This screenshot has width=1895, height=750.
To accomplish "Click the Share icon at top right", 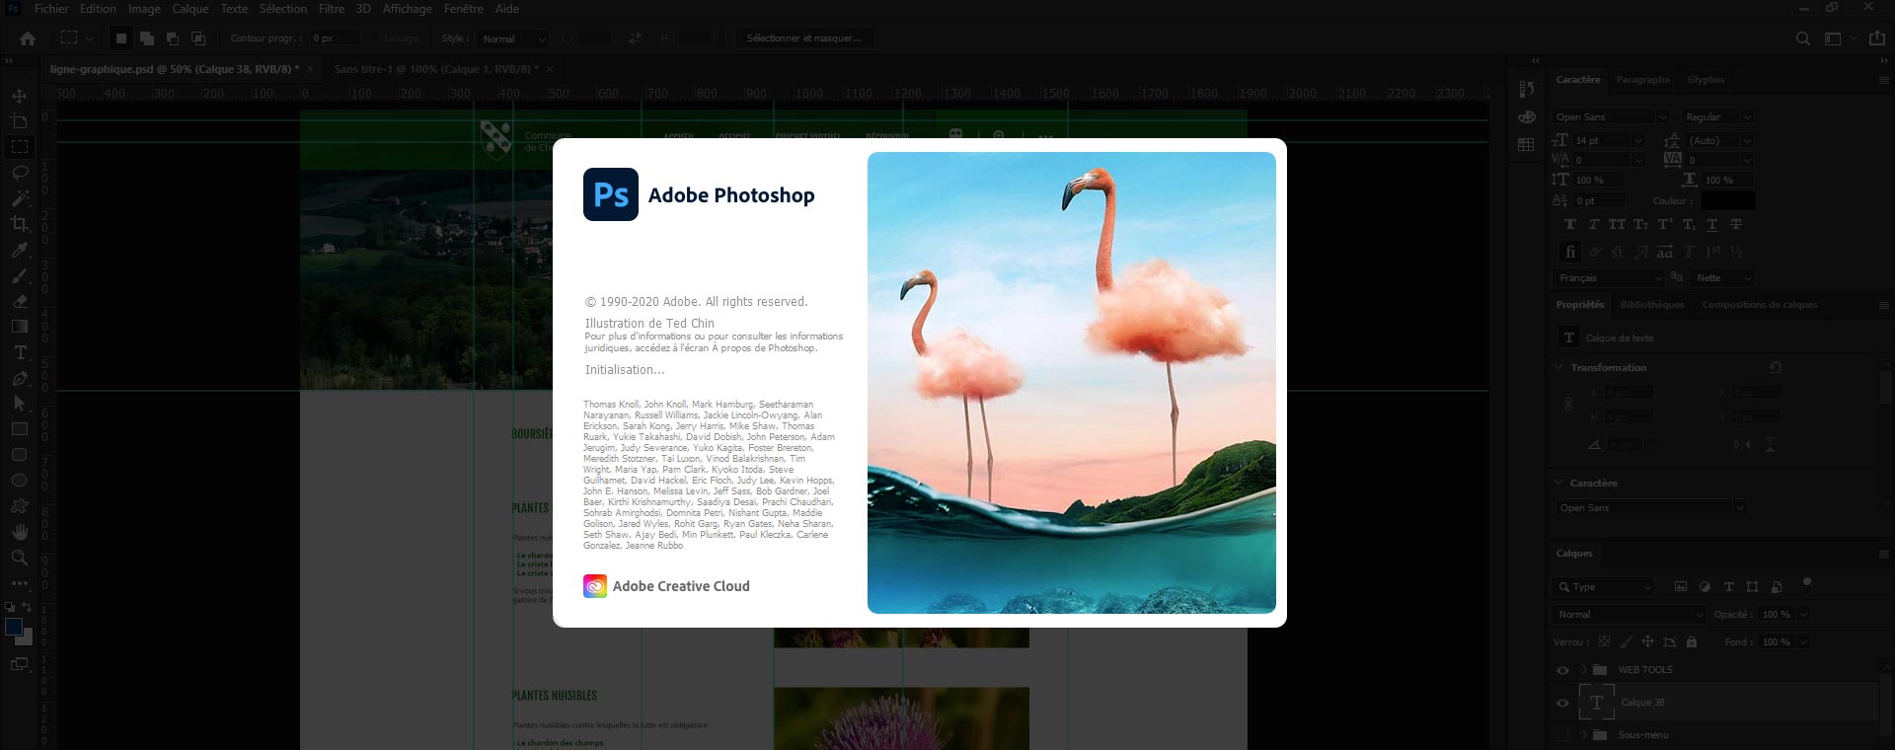I will click(x=1877, y=38).
